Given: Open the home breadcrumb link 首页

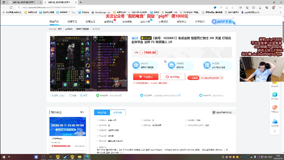Looking at the screenshot, I should click(x=60, y=29).
